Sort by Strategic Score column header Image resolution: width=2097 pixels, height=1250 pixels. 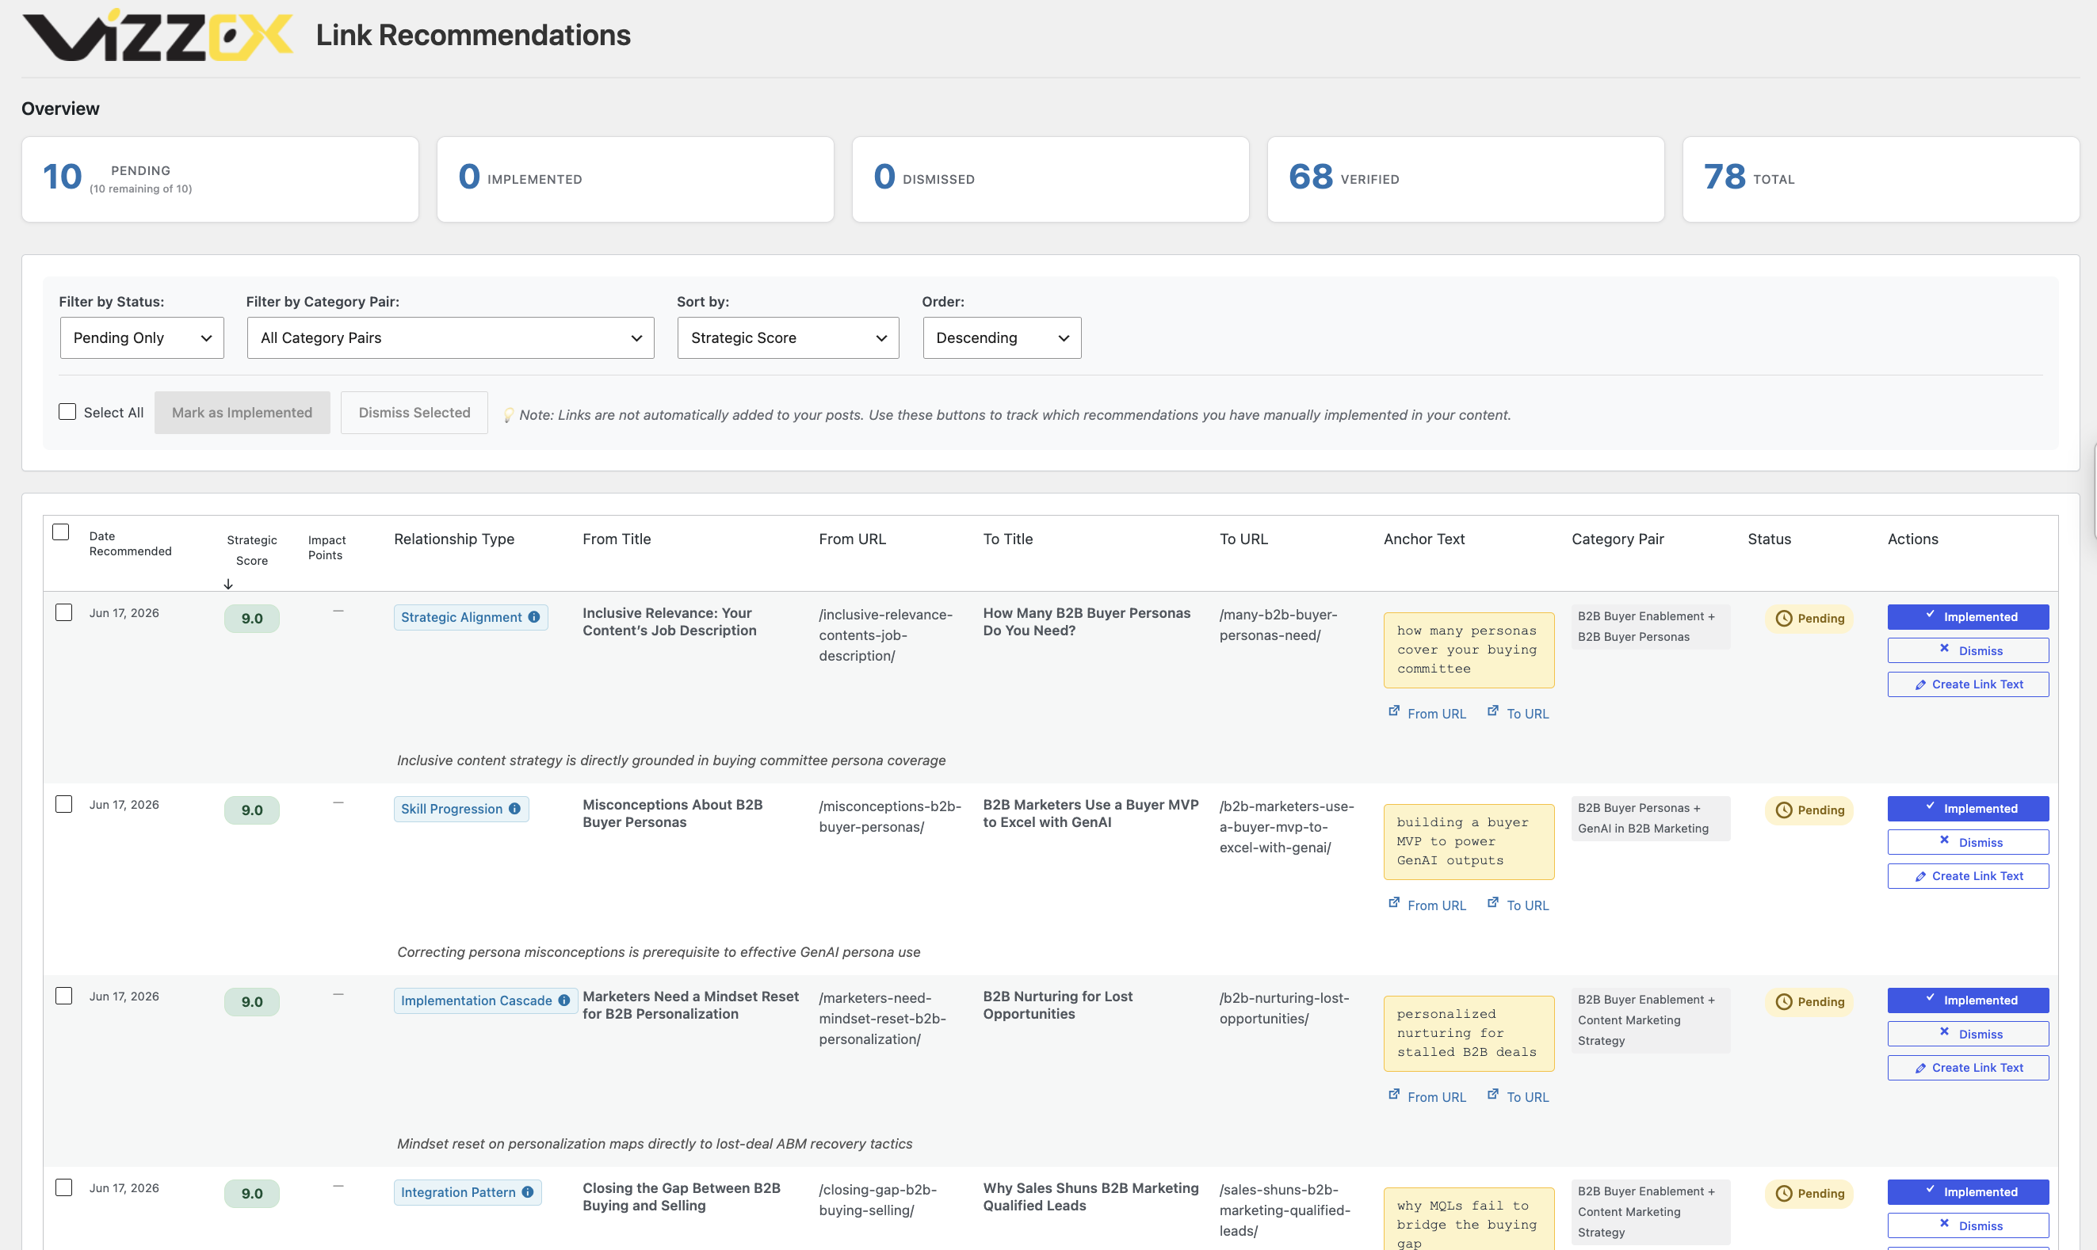coord(252,550)
